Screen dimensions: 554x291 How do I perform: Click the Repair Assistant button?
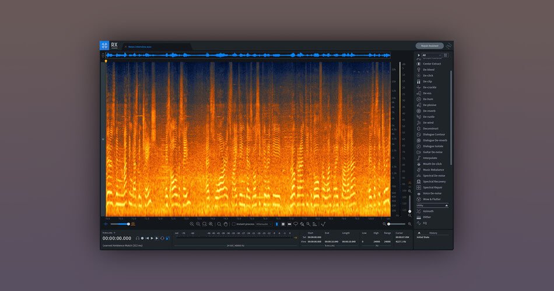(430, 46)
